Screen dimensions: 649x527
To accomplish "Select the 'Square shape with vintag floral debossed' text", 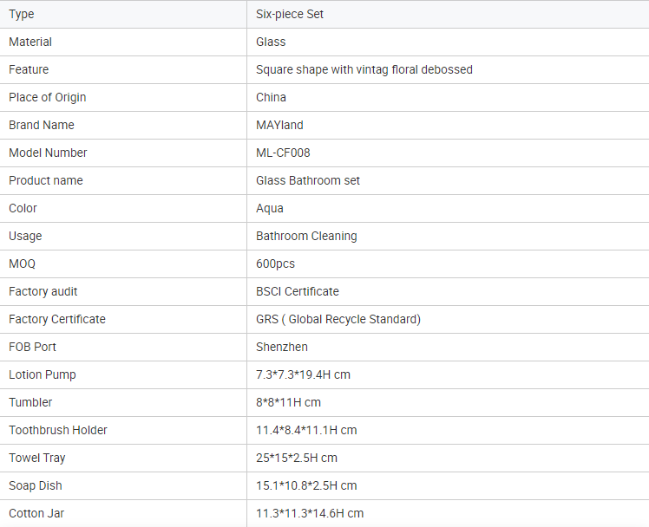I will click(x=364, y=69).
